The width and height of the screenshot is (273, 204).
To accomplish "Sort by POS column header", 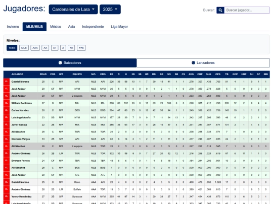I will tap(53, 74).
